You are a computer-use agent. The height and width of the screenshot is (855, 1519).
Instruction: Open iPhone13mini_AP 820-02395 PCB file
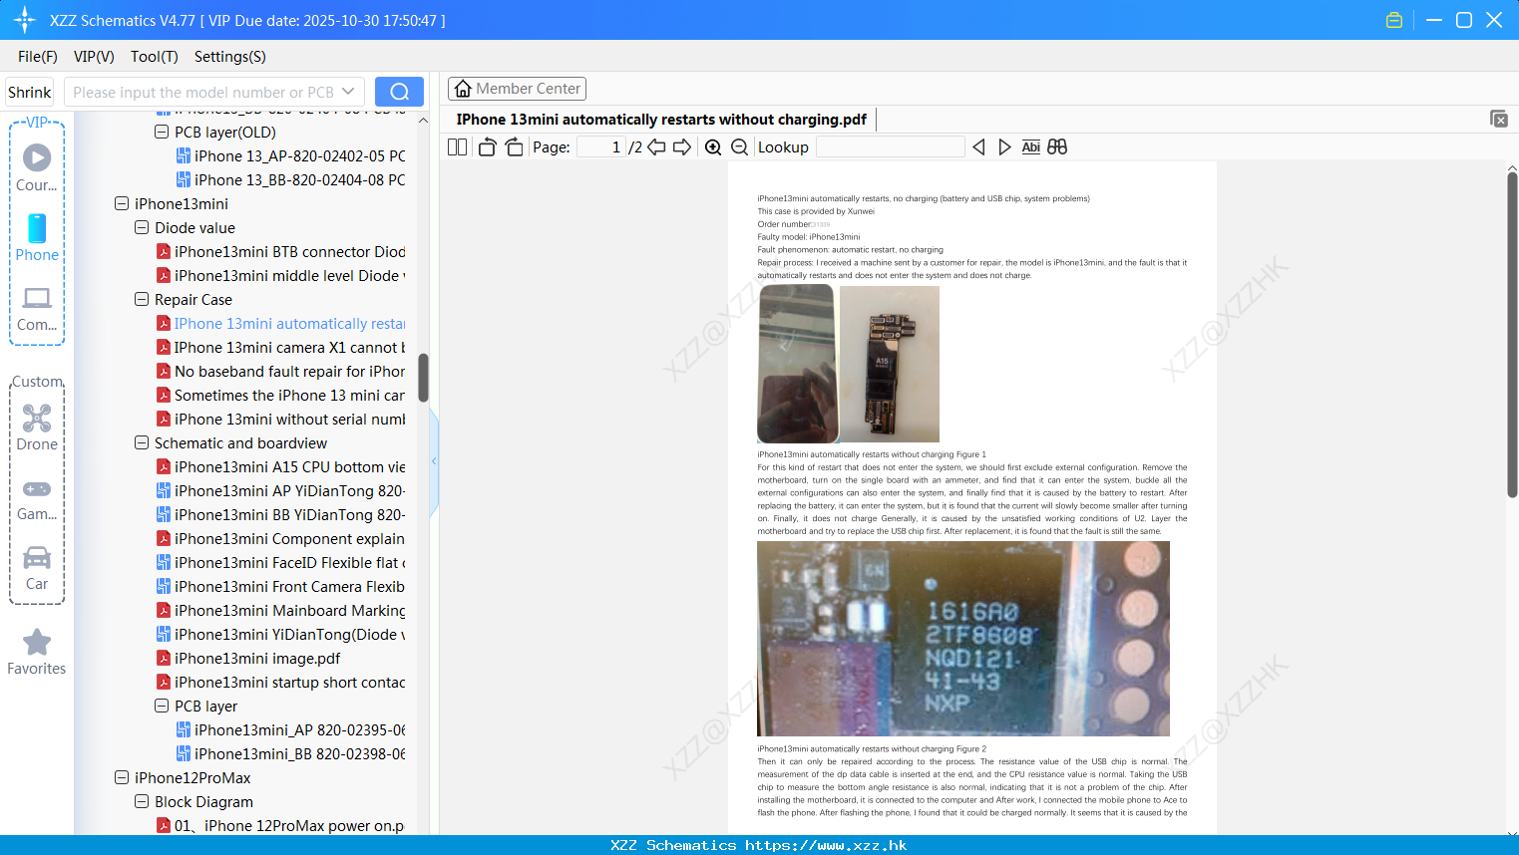pyautogui.click(x=290, y=729)
